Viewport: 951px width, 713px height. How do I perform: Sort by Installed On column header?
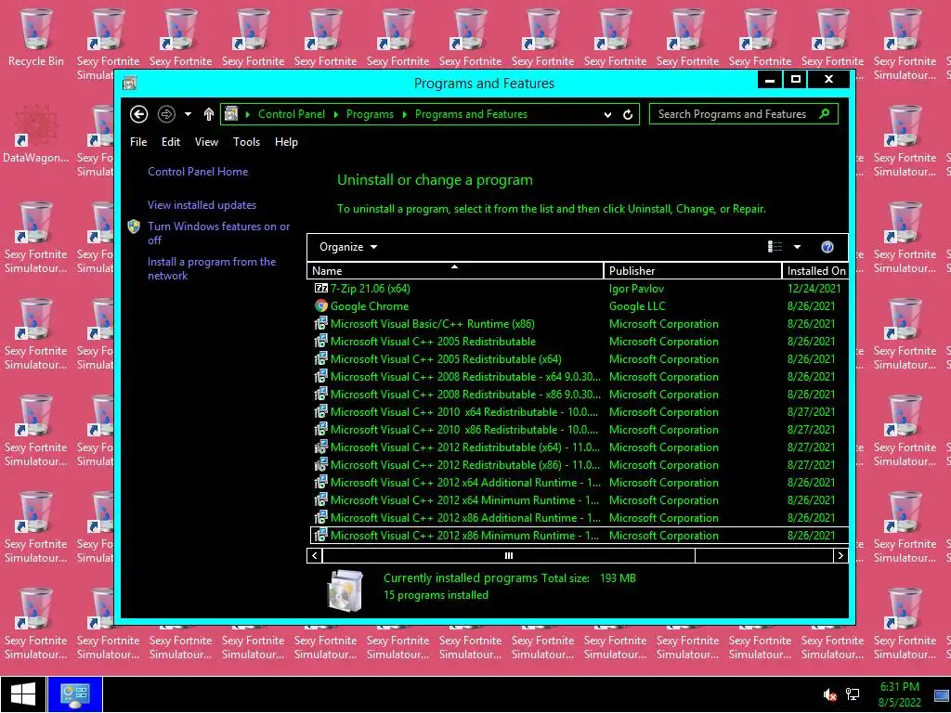[815, 270]
